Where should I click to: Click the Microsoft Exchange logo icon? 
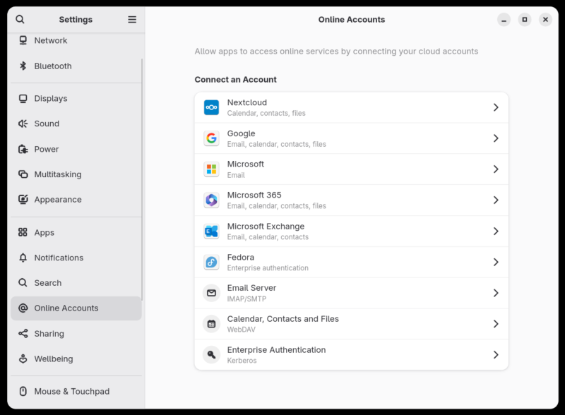(x=211, y=231)
